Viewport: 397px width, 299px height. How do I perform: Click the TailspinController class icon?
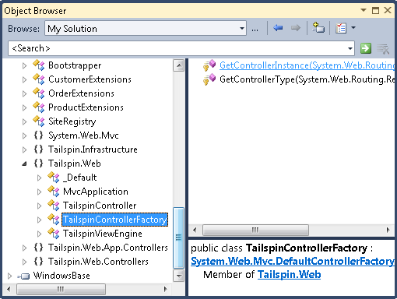[54, 206]
